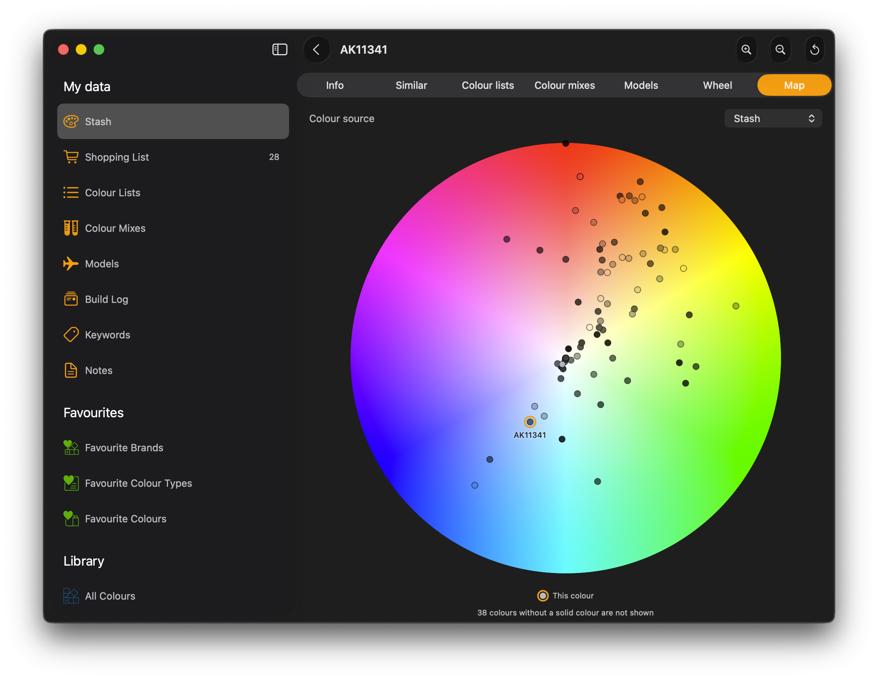Click the Keywords tag icon
This screenshot has height=680, width=878.
tap(71, 335)
